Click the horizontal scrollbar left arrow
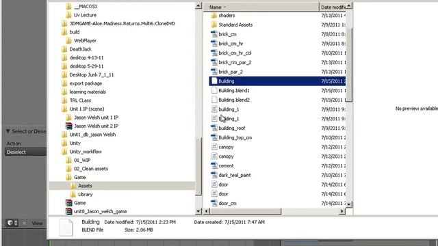This screenshot has height=246, width=438. point(207,211)
